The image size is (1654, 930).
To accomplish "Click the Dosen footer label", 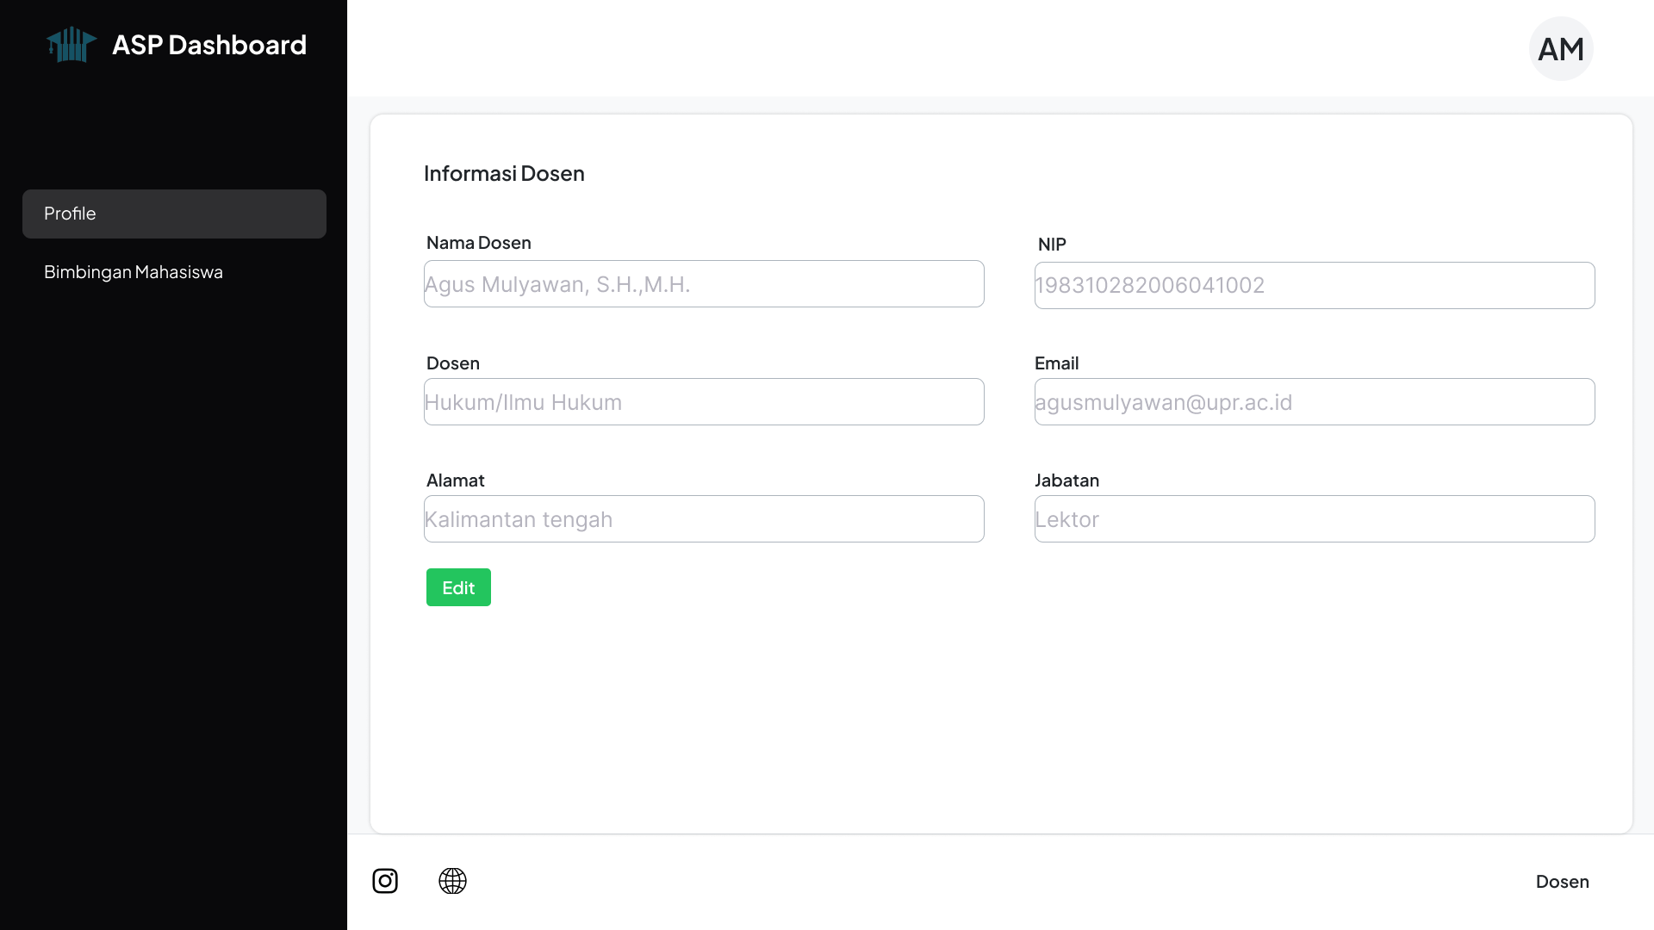I will click(1562, 882).
